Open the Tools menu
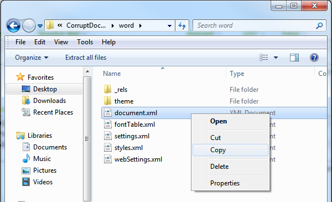This screenshot has width=332, height=202. pyautogui.click(x=85, y=42)
